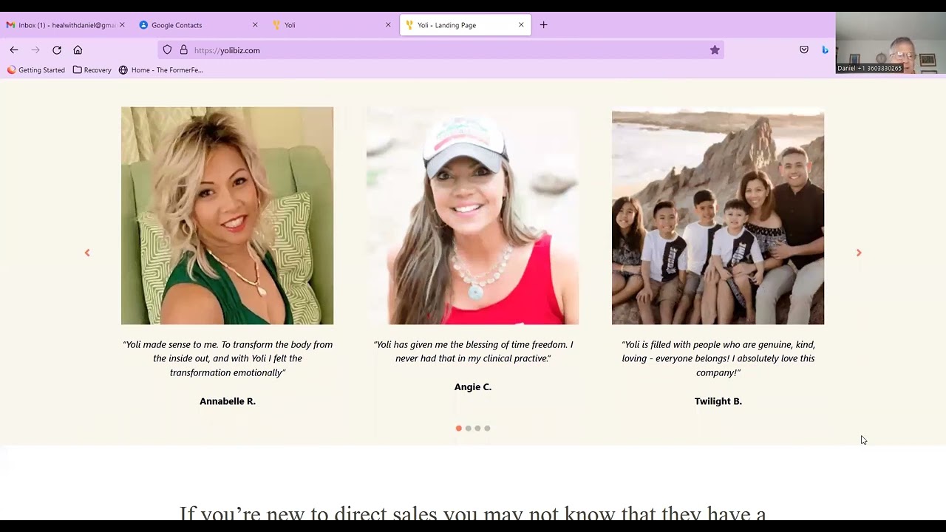The height and width of the screenshot is (532, 946).
Task: Click the browser forward arrow
Action: pos(35,50)
